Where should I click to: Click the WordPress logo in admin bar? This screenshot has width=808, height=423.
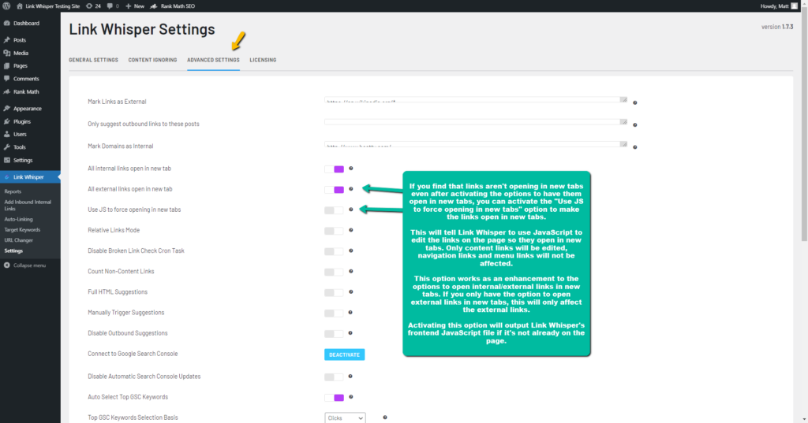6,6
